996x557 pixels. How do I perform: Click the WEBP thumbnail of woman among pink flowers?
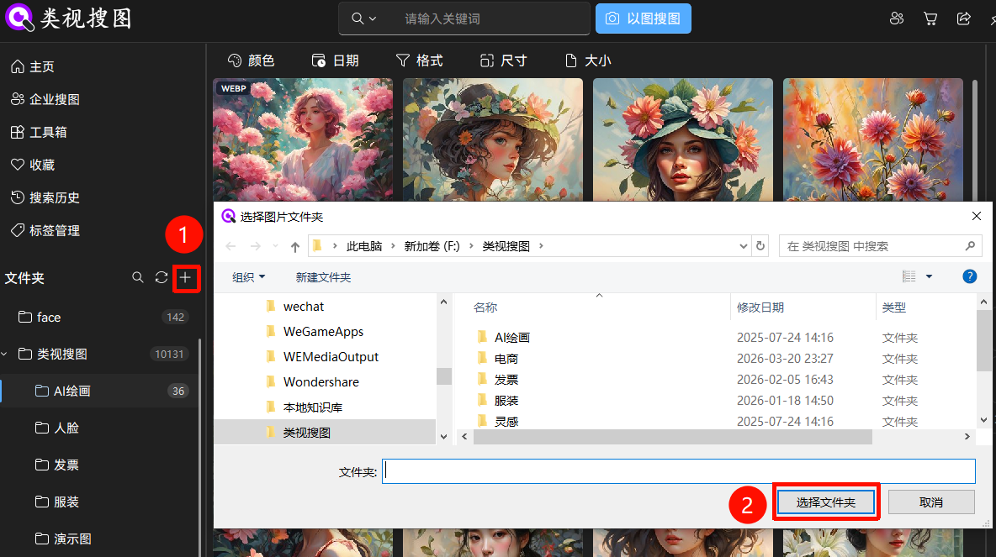coord(303,139)
